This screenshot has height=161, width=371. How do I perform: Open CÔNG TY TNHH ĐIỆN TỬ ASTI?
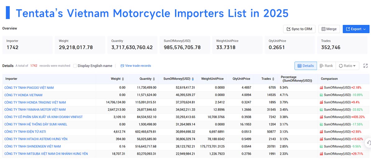point(25,132)
